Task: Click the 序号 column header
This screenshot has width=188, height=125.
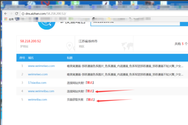Action: pyautogui.click(x=22, y=58)
